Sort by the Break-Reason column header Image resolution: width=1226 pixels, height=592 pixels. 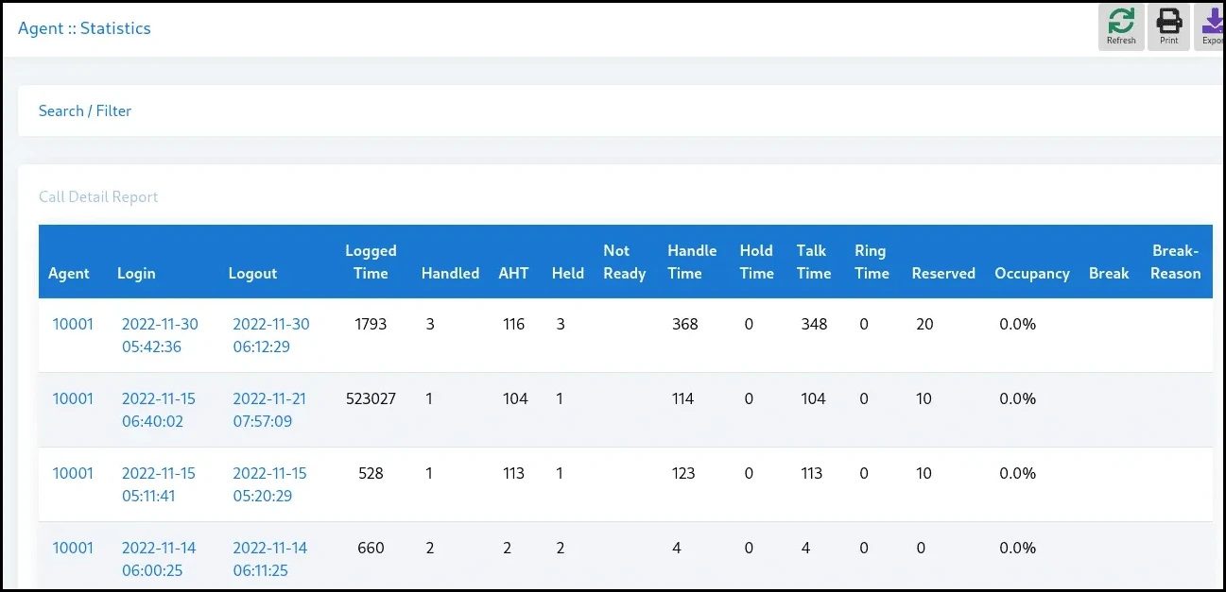point(1175,262)
